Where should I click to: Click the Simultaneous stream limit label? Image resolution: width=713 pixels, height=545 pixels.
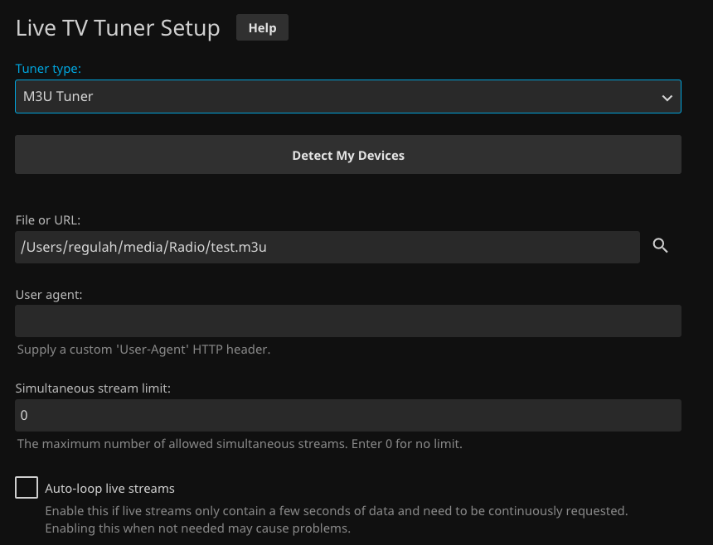[93, 388]
